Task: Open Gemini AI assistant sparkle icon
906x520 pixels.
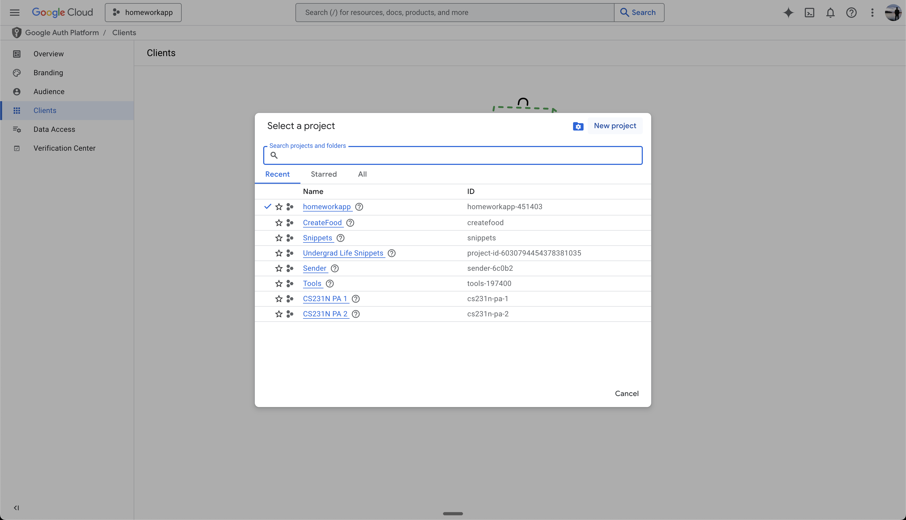Action: [x=789, y=13]
